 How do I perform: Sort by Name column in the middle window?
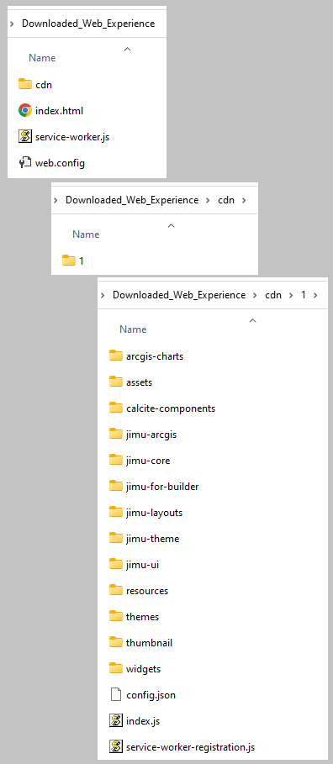[86, 234]
